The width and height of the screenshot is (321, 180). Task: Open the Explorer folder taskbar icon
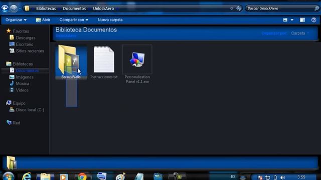click(46, 176)
